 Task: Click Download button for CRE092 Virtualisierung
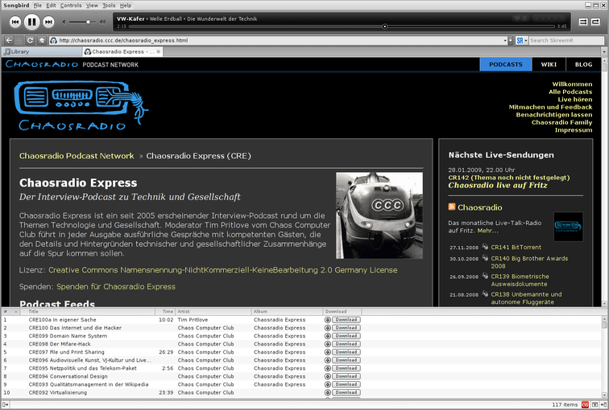[346, 392]
